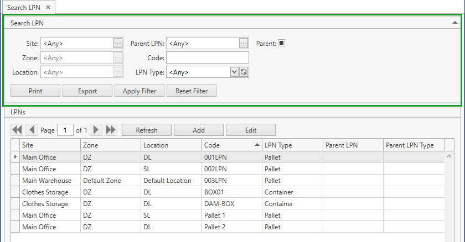Image resolution: width=465 pixels, height=242 pixels.
Task: Reset the filter
Action: click(192, 91)
